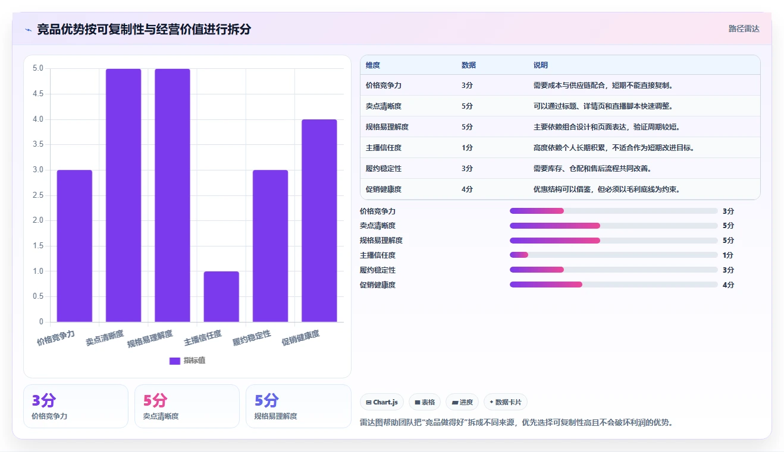The height and width of the screenshot is (452, 784).
Task: Open the 3分 价格竞争力 data card
Action: 76,406
